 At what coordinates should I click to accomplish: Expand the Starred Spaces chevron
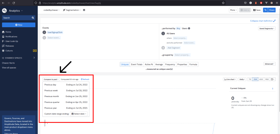tap(34, 58)
